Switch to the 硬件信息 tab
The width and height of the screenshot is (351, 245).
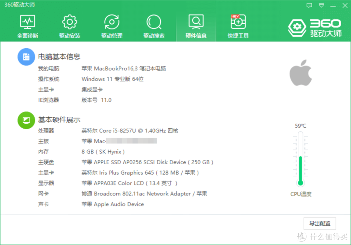[196, 26]
